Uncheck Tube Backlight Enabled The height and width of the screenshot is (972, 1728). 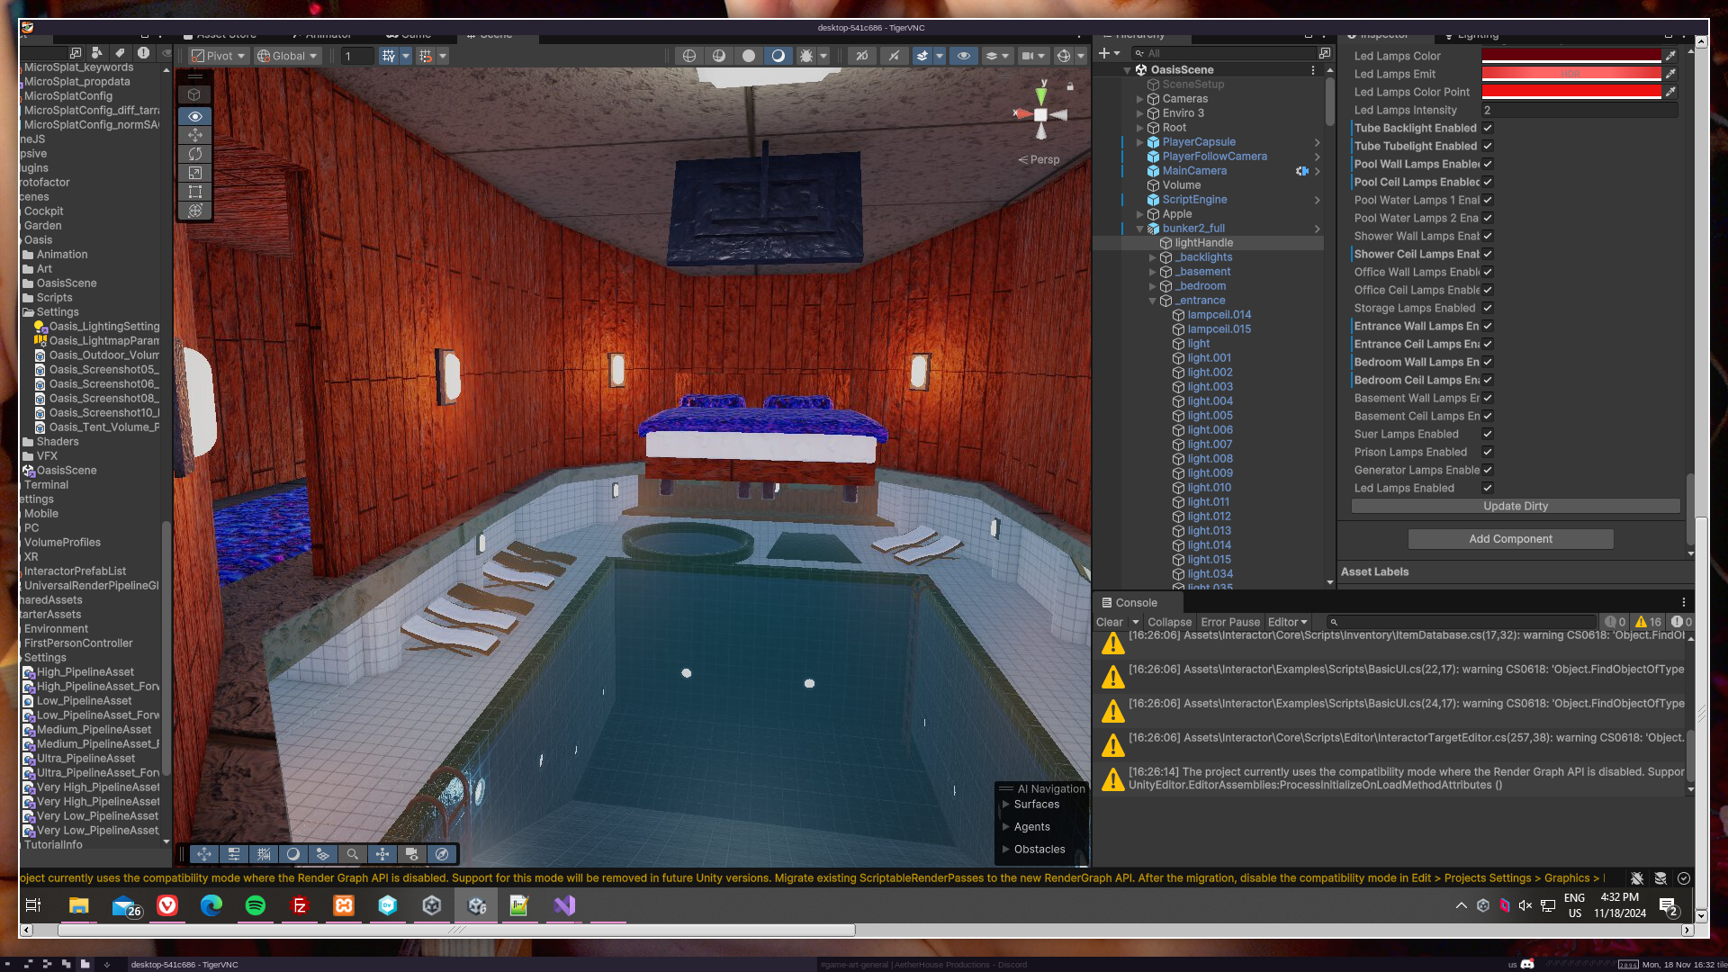click(x=1488, y=128)
